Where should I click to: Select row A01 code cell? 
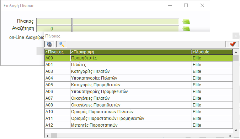(x=57, y=65)
